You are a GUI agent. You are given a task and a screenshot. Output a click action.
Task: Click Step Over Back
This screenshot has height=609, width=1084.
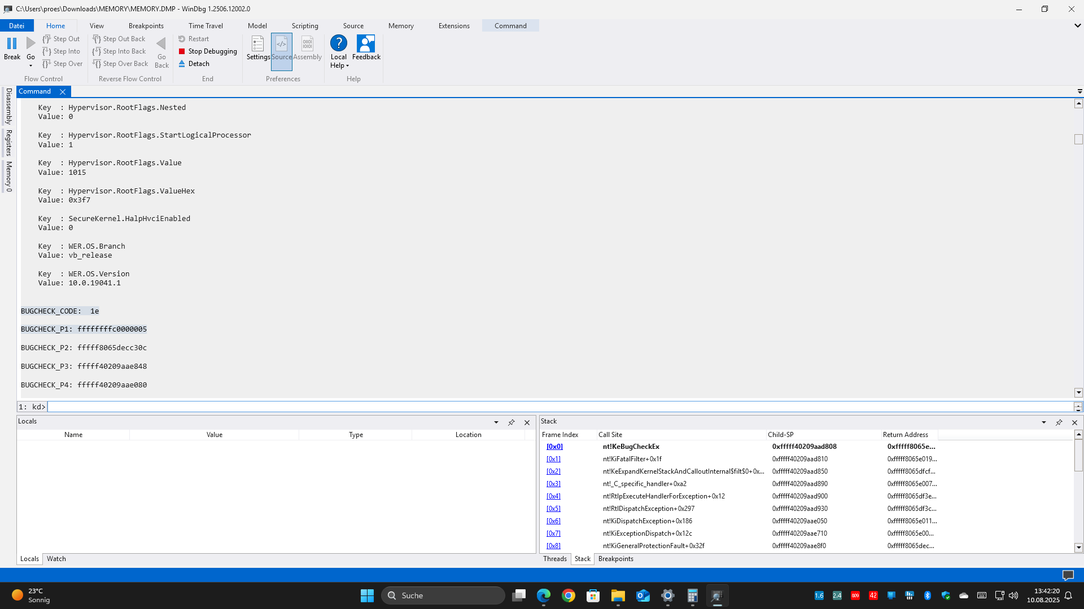coord(120,64)
